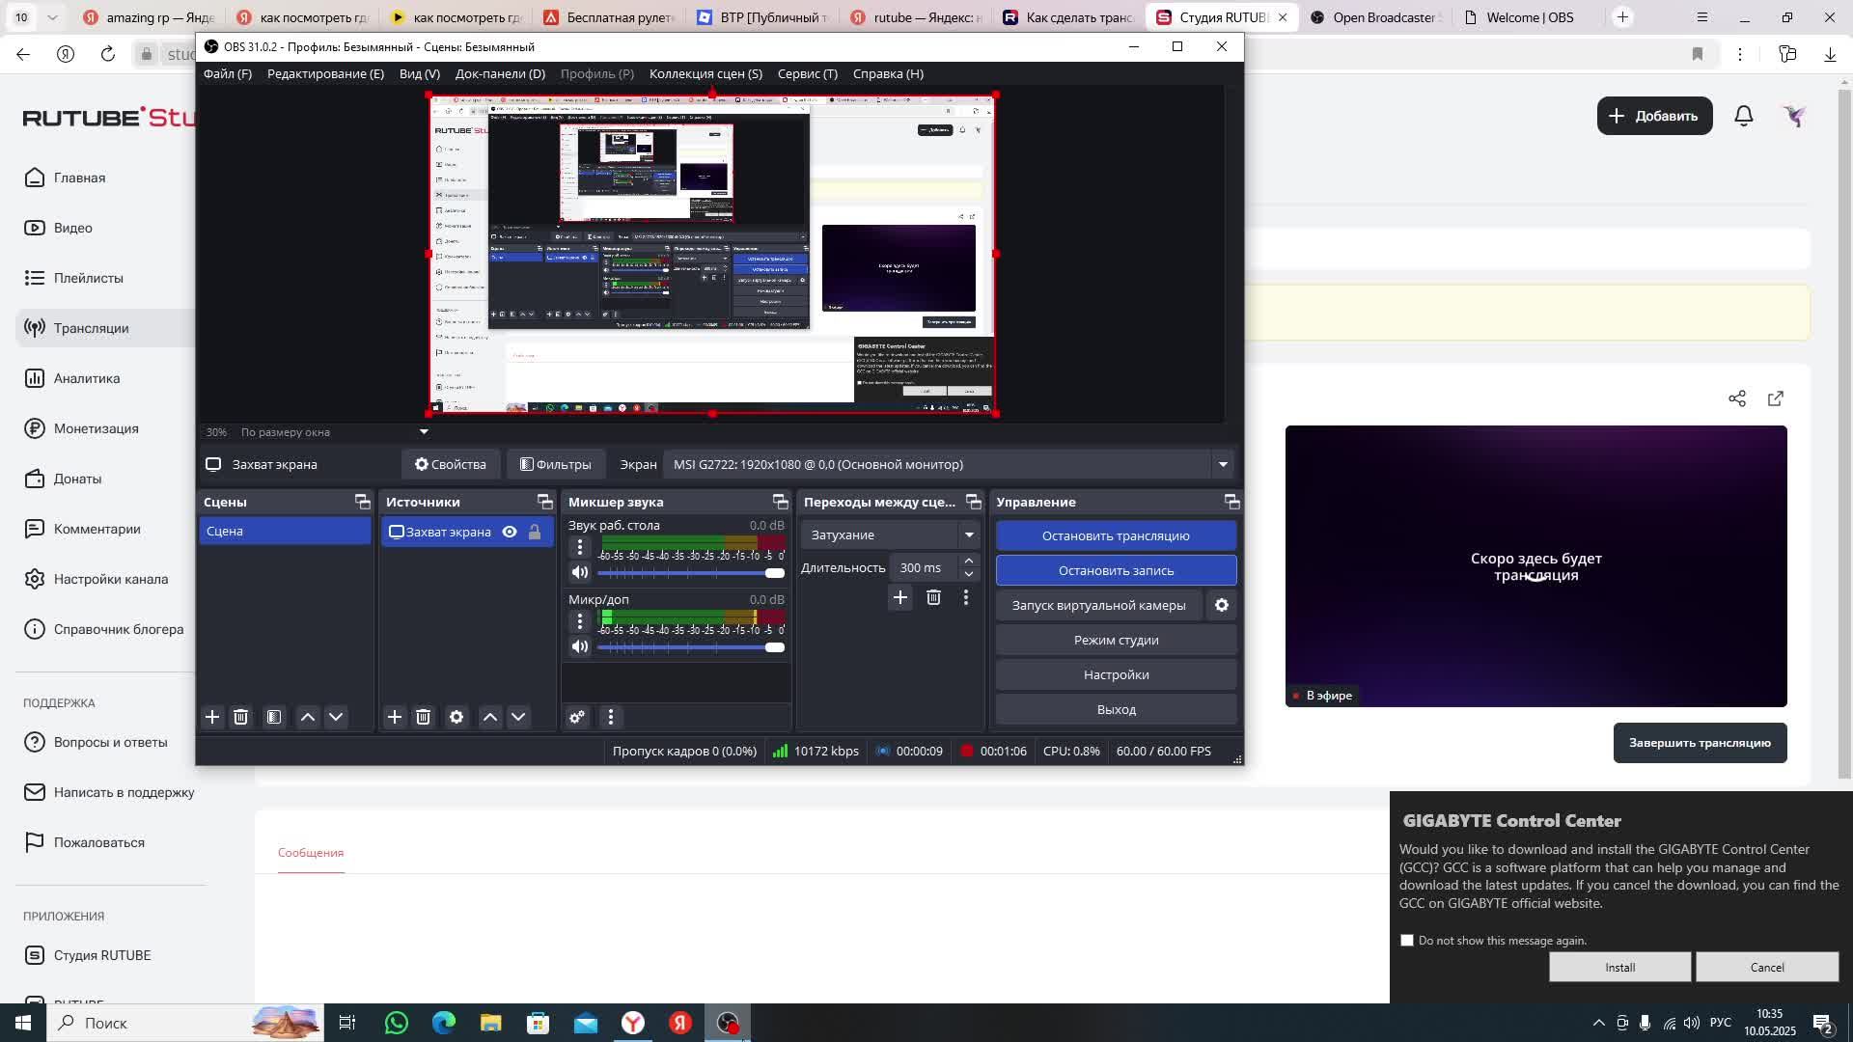Open source properties gear in Sources panel
1853x1042 pixels.
click(x=456, y=717)
